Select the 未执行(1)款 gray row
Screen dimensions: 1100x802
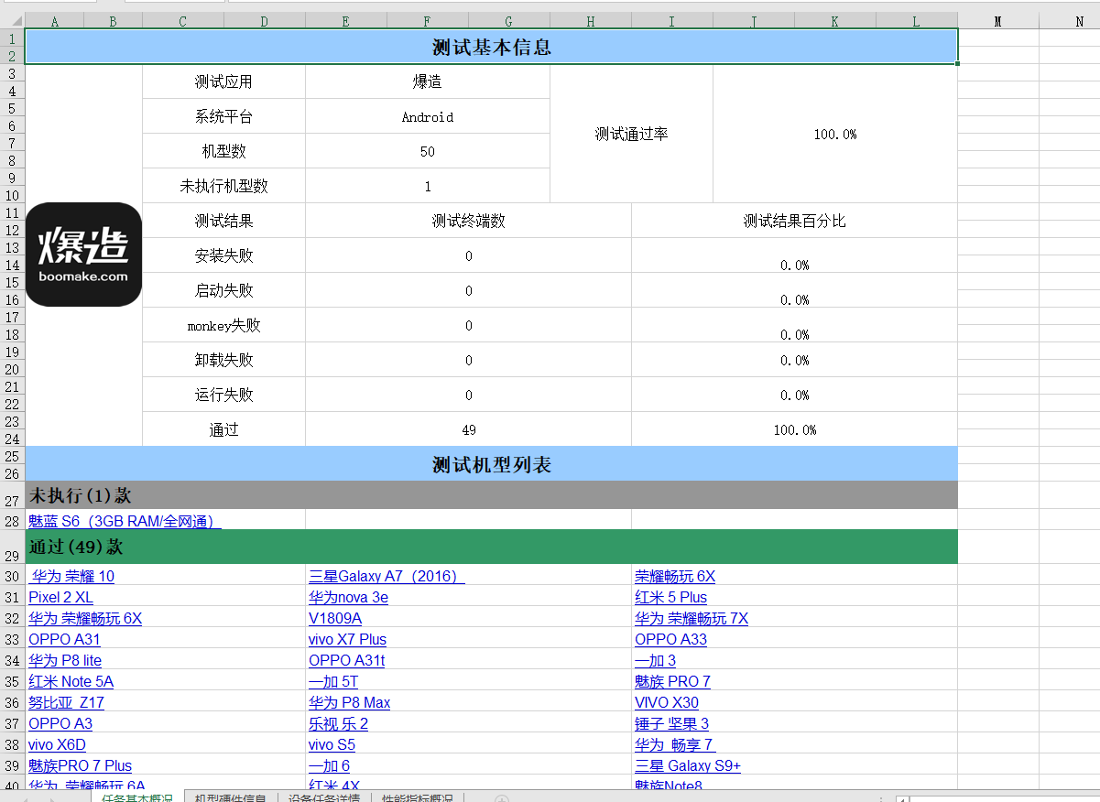click(x=491, y=495)
